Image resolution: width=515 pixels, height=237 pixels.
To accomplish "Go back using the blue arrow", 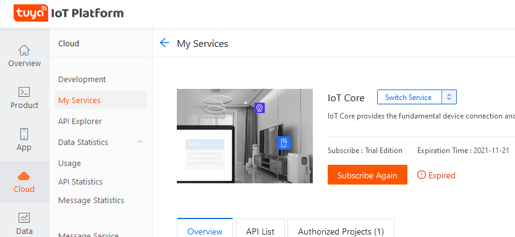I will pos(164,43).
